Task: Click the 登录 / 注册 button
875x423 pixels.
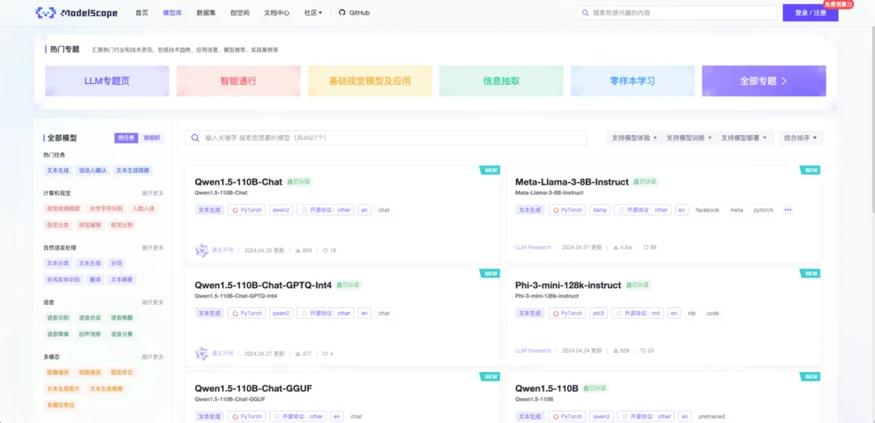Action: 810,13
